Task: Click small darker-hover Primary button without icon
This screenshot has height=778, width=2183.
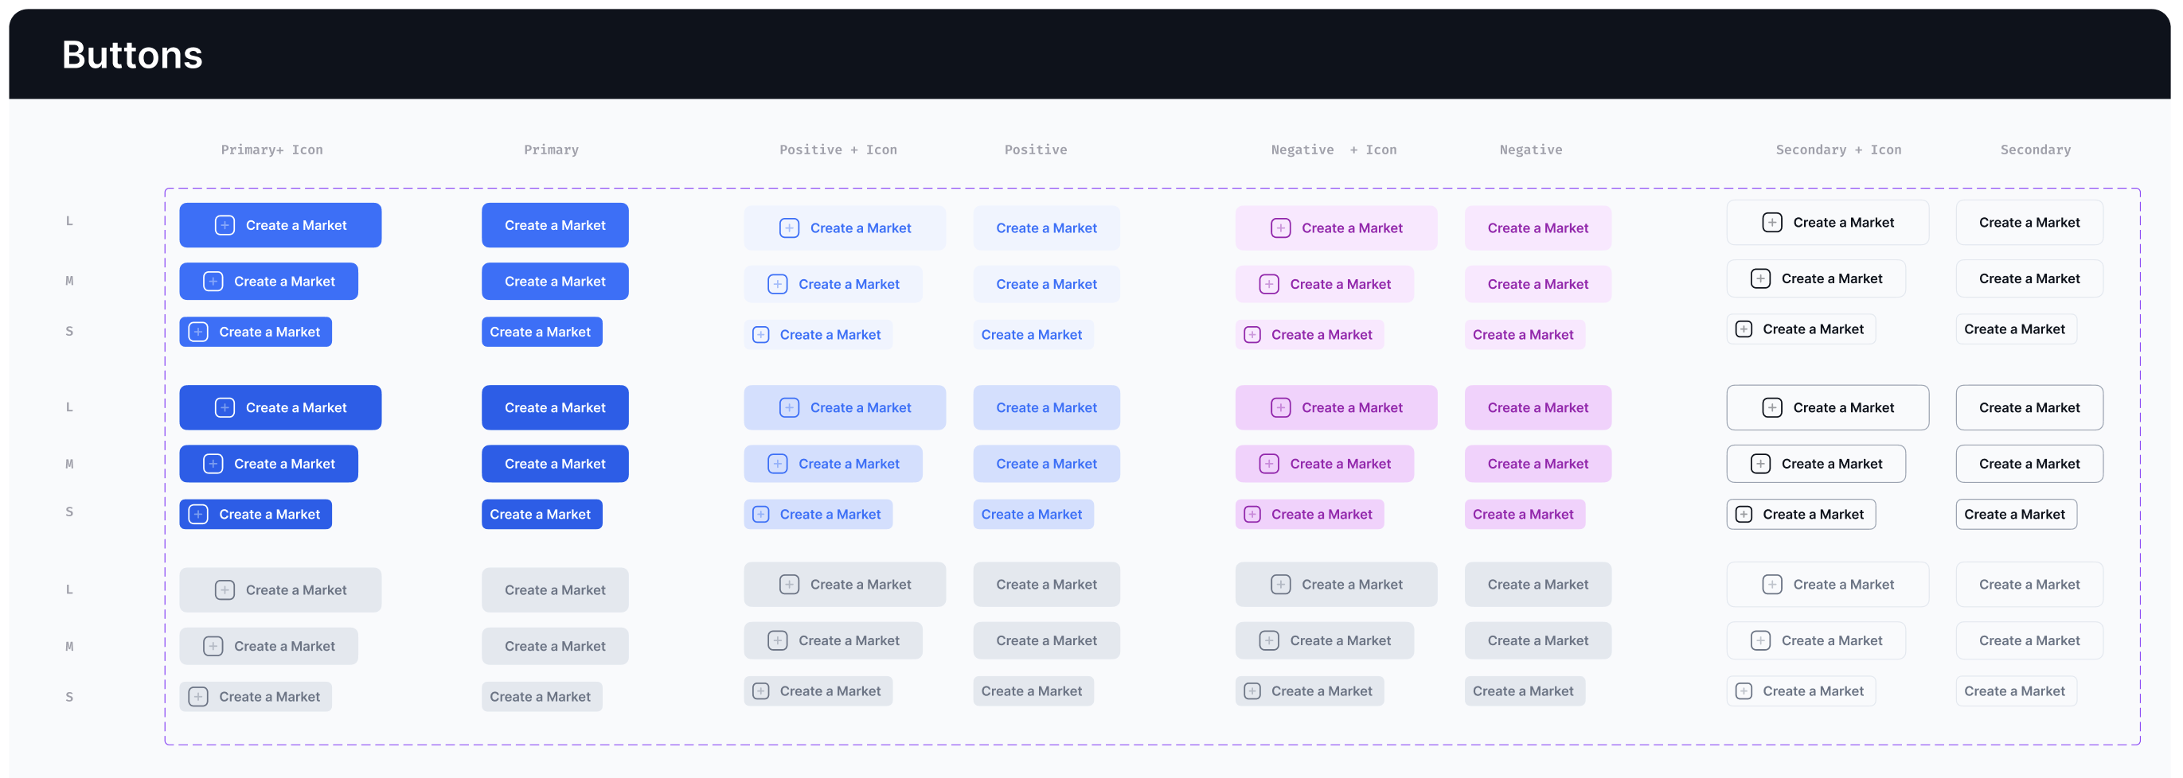Action: click(541, 515)
